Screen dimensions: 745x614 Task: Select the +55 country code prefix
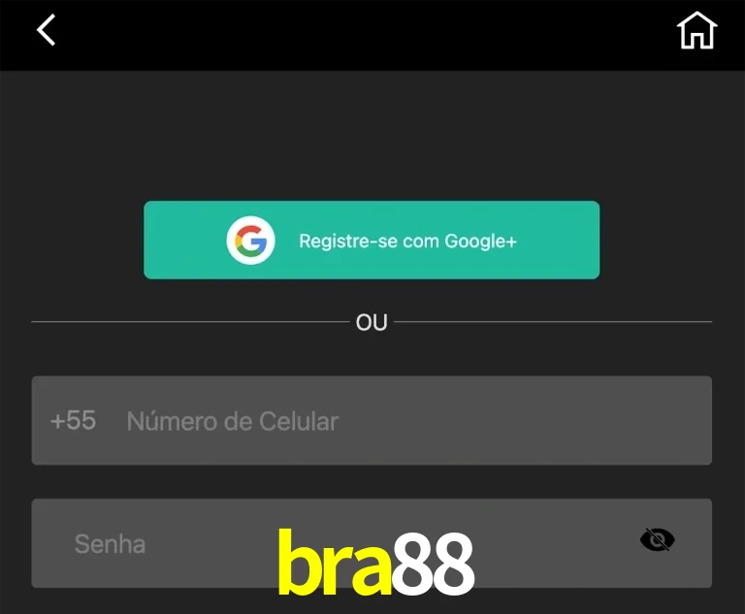tap(73, 421)
